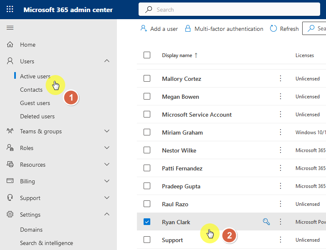Click the Licenses column header
326x250 pixels.
305,55
